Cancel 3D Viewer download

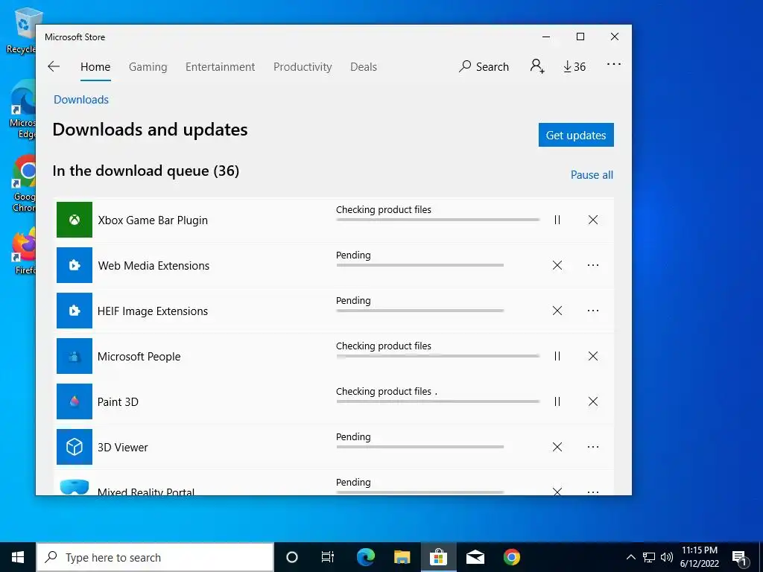[557, 447]
